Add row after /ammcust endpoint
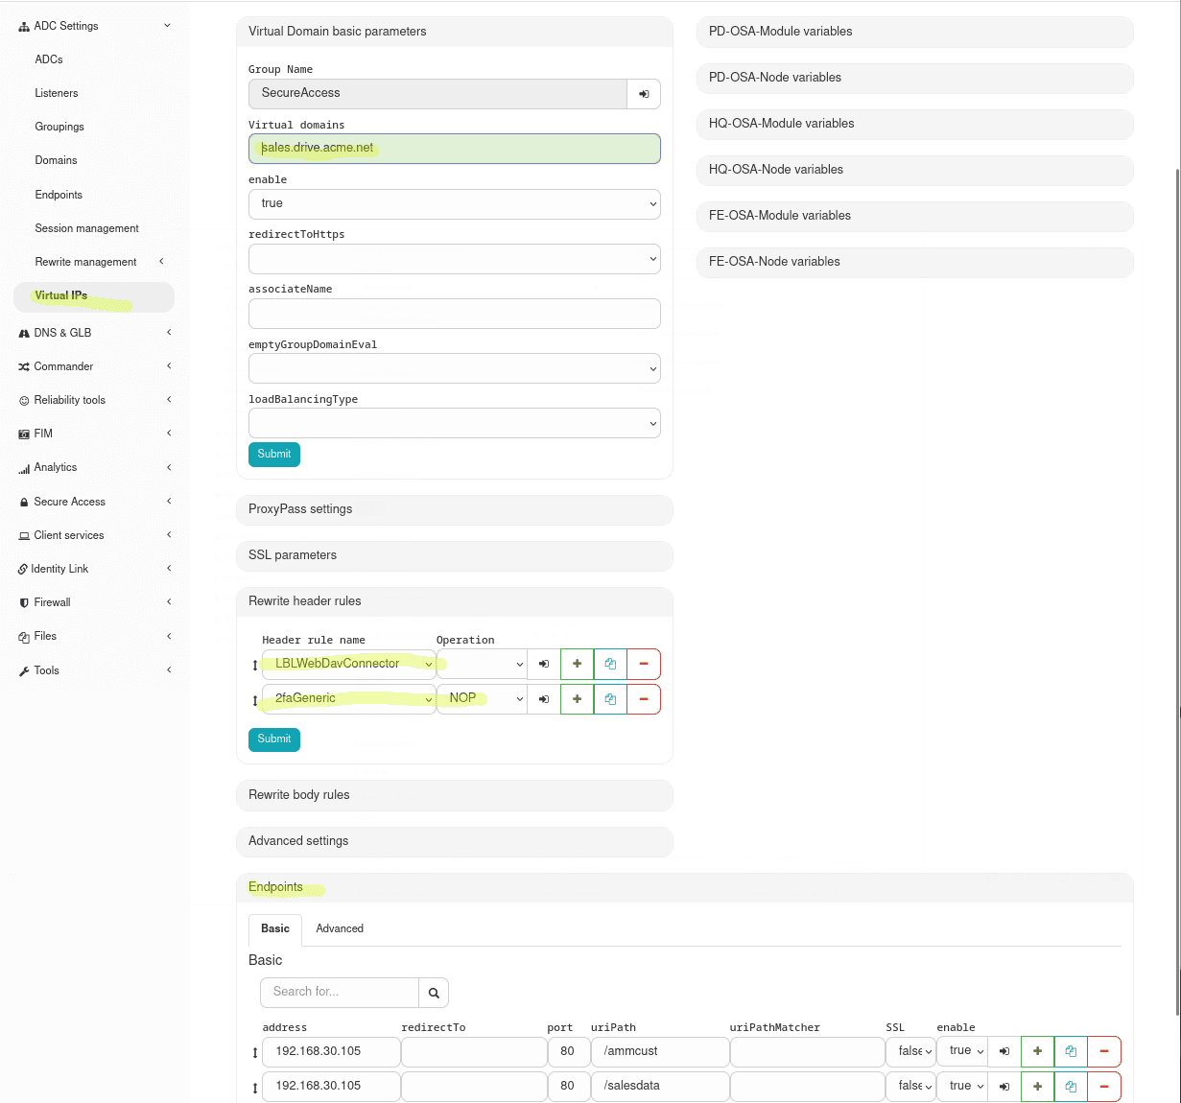The width and height of the screenshot is (1181, 1103). coord(1037,1051)
